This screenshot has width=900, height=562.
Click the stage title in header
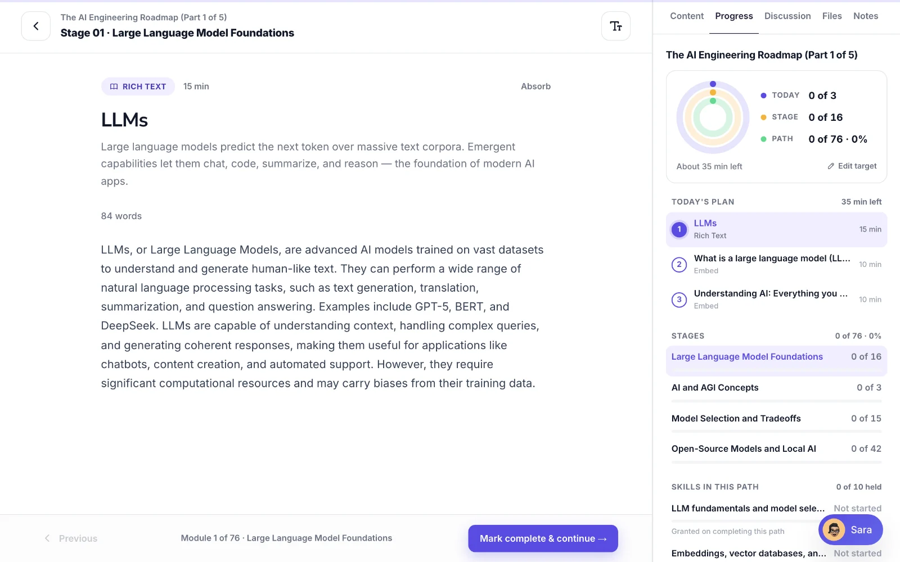pos(177,33)
